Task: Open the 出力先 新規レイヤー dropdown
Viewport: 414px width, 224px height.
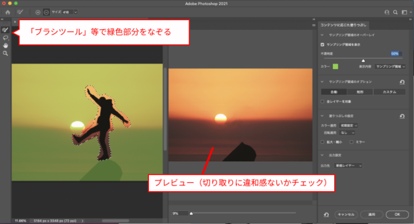Action: pyautogui.click(x=348, y=165)
